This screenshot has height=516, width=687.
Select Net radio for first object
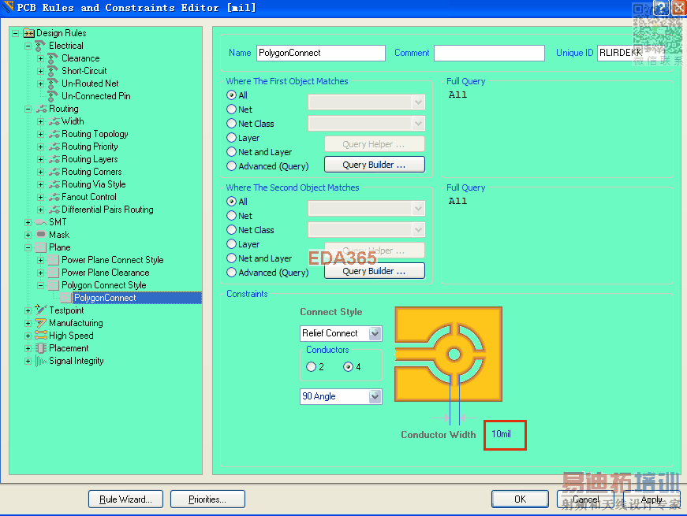pyautogui.click(x=231, y=110)
